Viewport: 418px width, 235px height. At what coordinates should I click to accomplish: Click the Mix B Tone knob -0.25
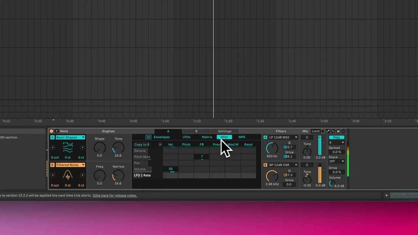[x=307, y=179]
